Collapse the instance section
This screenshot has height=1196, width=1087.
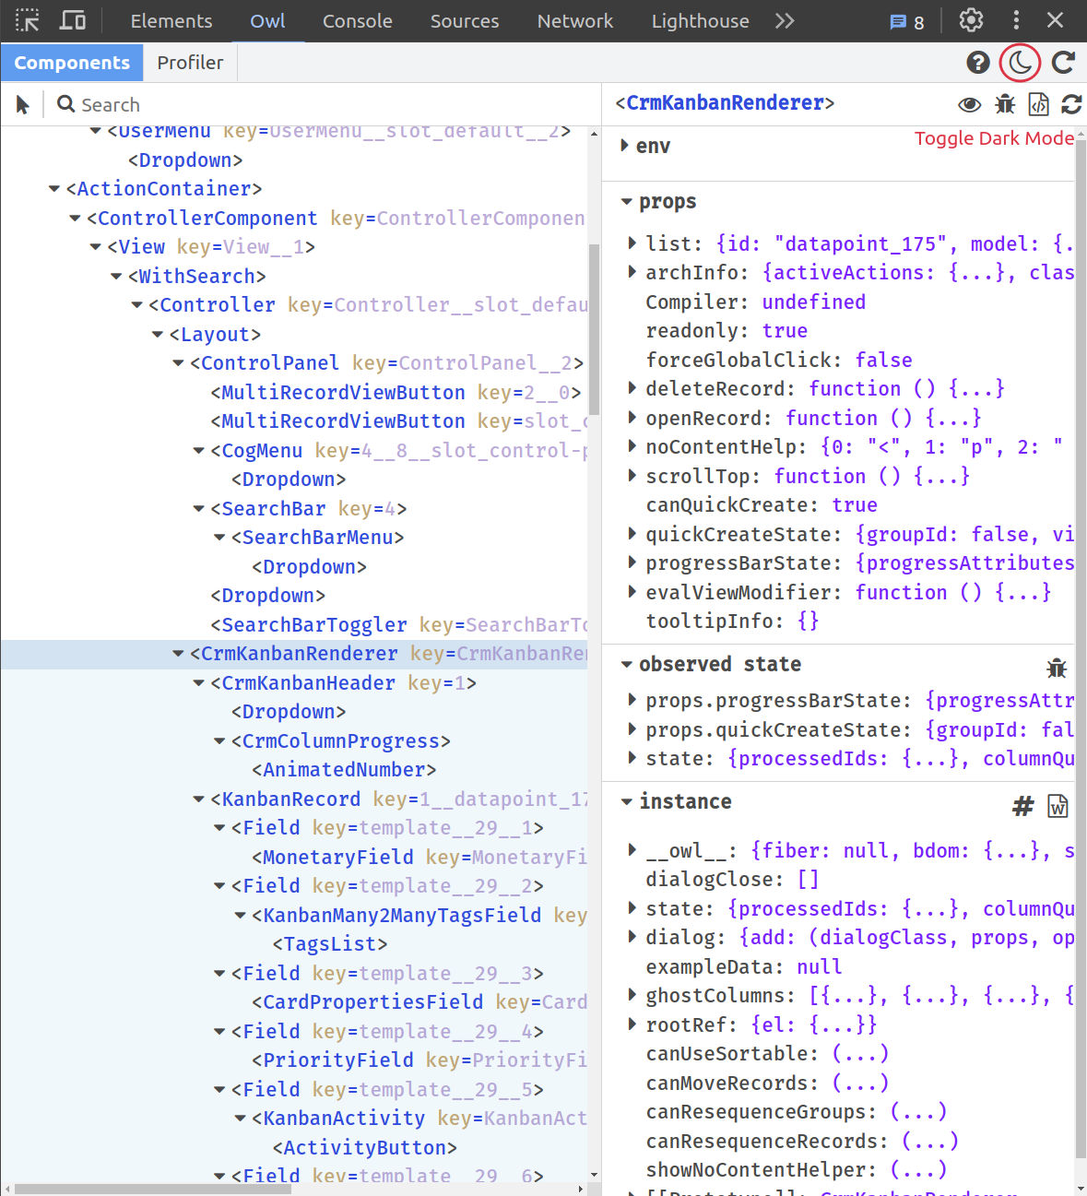[627, 801]
